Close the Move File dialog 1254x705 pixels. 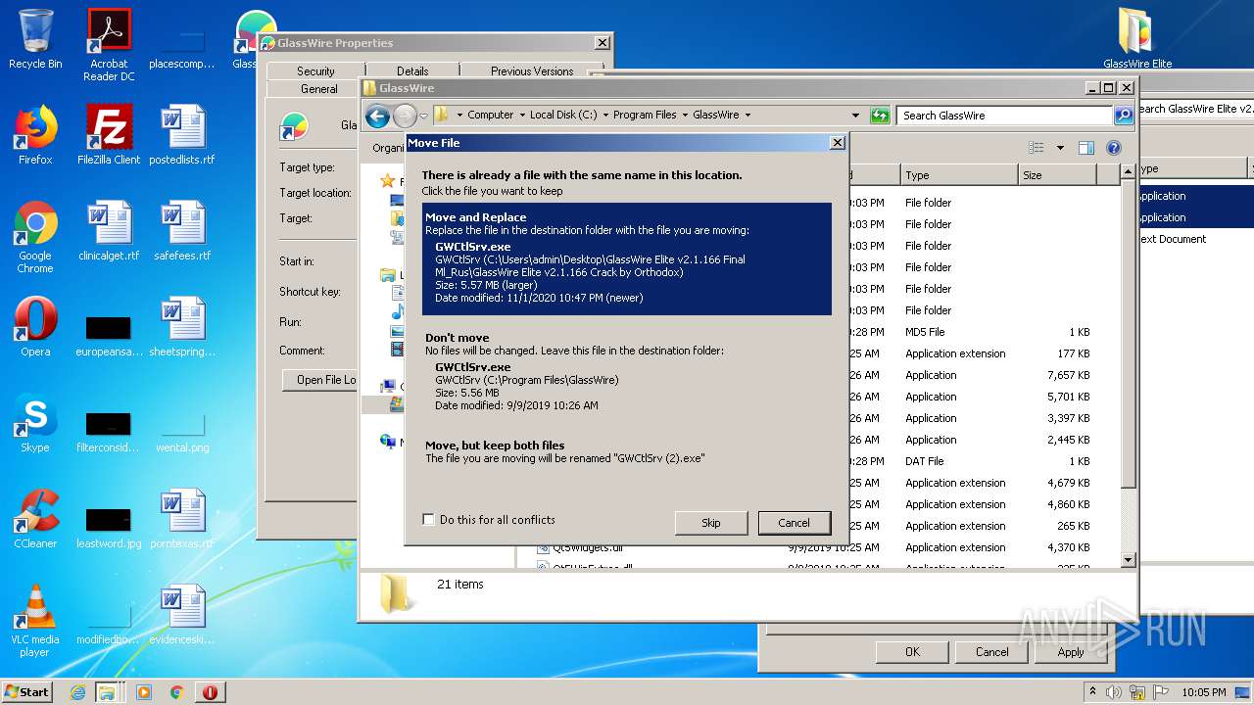pos(838,143)
